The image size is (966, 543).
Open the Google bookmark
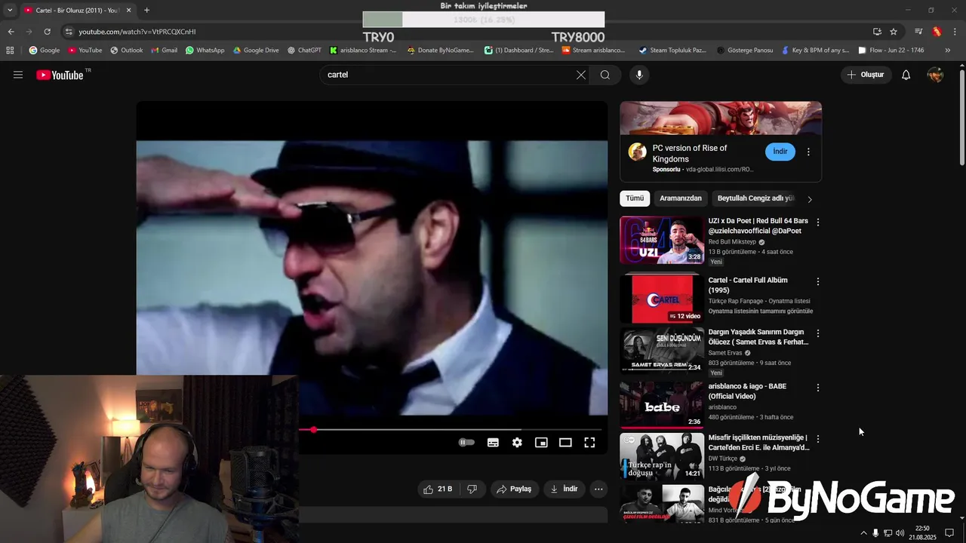45,51
